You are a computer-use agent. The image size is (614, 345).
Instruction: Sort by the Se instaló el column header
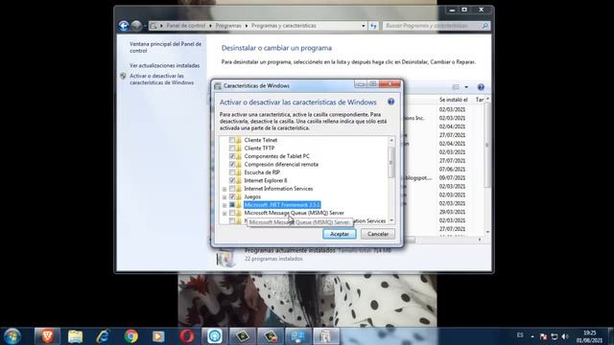tap(454, 100)
